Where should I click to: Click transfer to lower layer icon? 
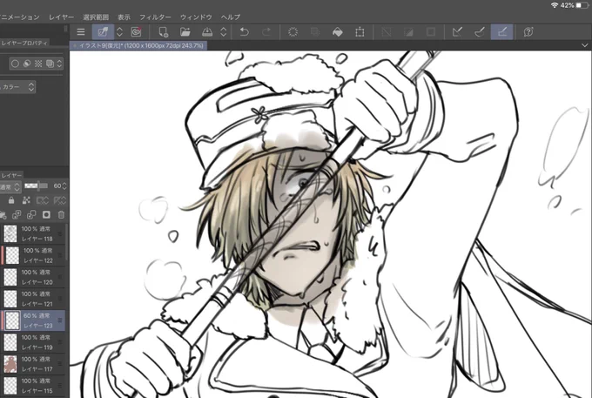tap(17, 215)
